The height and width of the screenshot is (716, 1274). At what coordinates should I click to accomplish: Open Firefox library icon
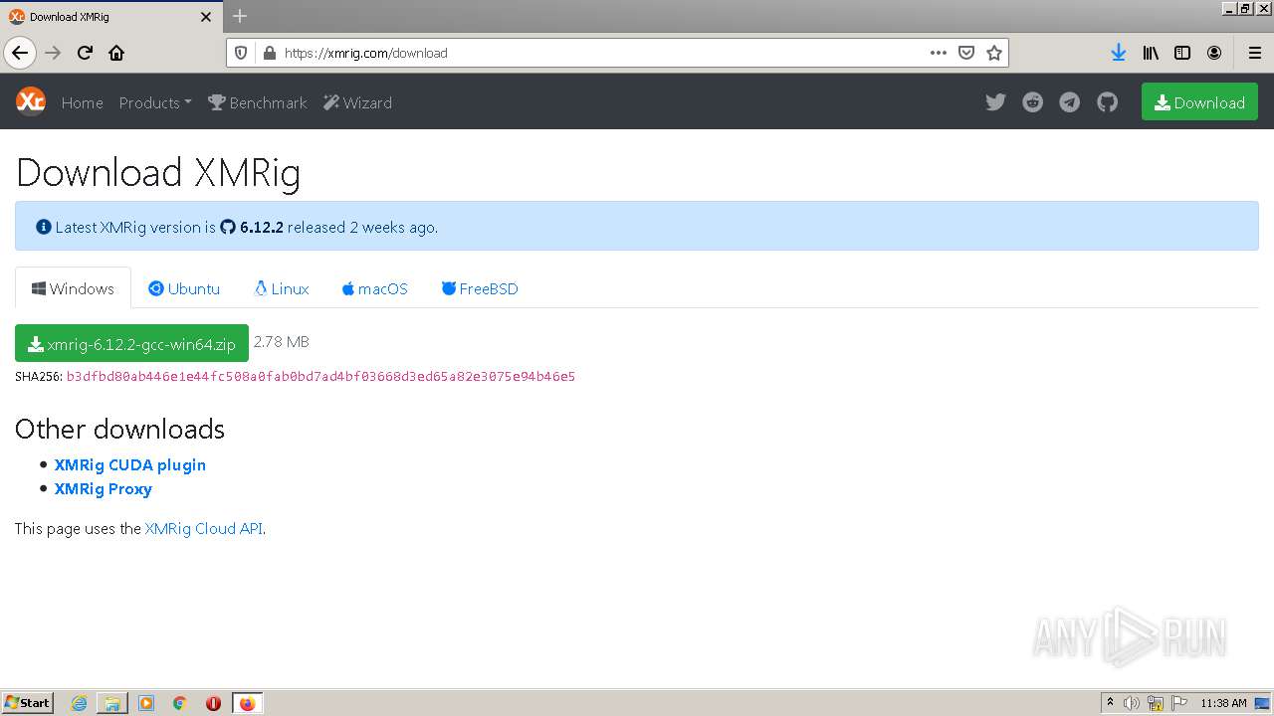1151,53
